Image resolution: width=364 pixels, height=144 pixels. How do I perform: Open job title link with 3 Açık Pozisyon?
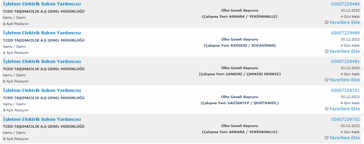tap(42, 119)
